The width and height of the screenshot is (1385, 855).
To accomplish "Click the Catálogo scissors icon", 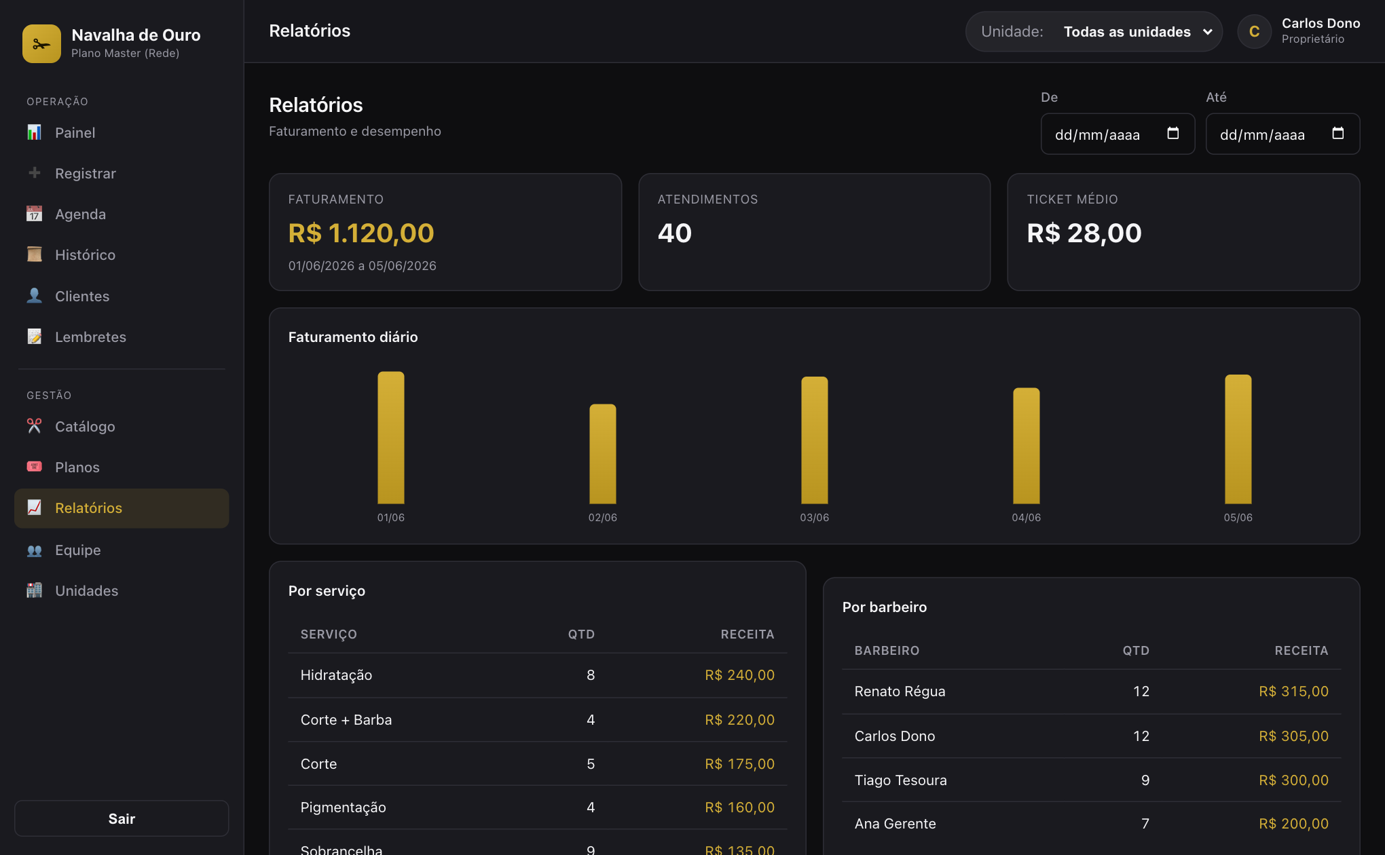I will pos(34,426).
